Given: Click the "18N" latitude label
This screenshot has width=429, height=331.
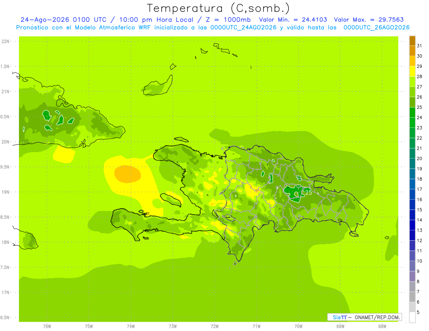Looking at the screenshot, I should coord(6,242).
